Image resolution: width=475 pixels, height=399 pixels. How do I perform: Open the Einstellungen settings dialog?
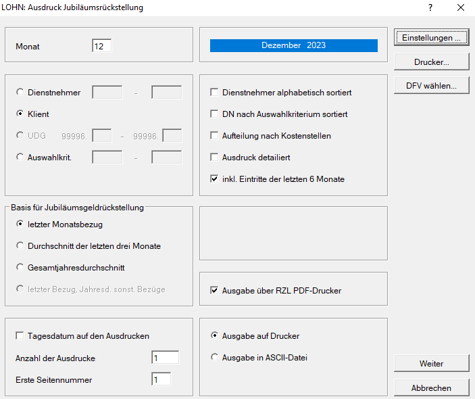(431, 38)
